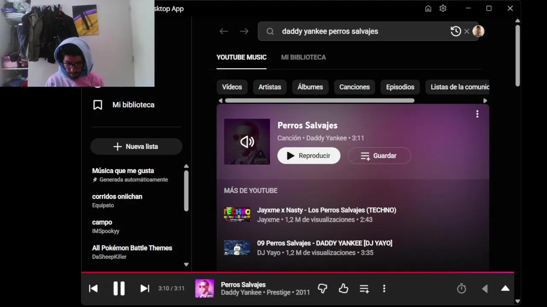547x307 pixels.
Task: Skip to next track
Action: (x=145, y=289)
